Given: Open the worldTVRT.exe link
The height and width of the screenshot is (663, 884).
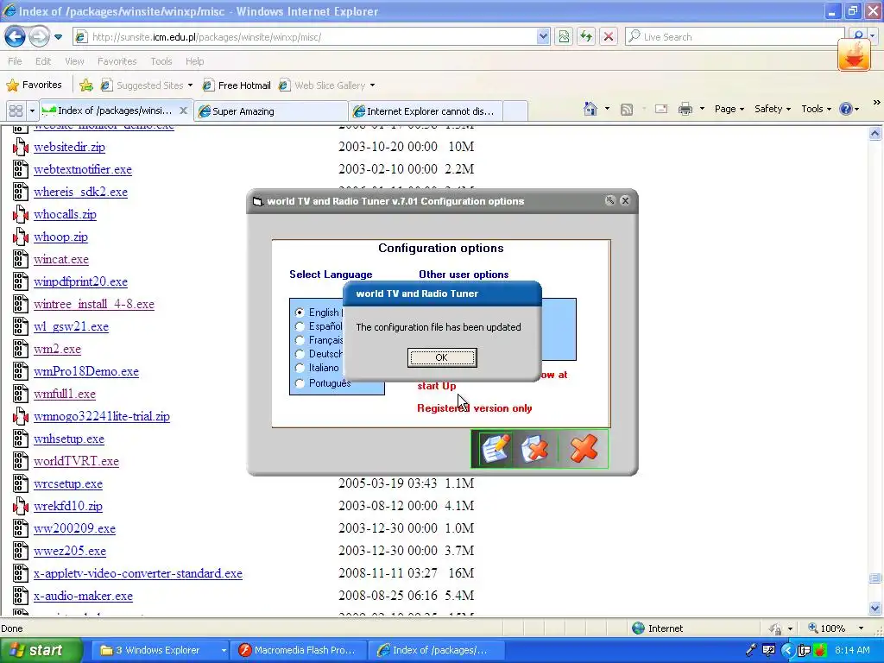Looking at the screenshot, I should pyautogui.click(x=76, y=461).
